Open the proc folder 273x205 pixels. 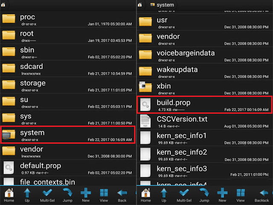68,19
